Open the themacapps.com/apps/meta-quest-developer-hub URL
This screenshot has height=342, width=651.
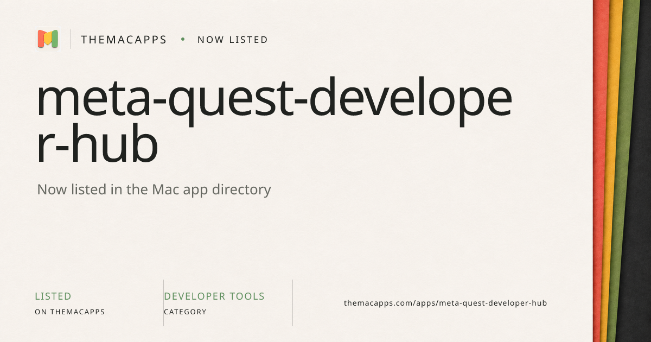(x=445, y=303)
